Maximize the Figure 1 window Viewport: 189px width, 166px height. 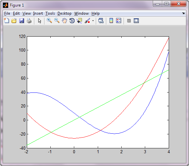click(166, 4)
